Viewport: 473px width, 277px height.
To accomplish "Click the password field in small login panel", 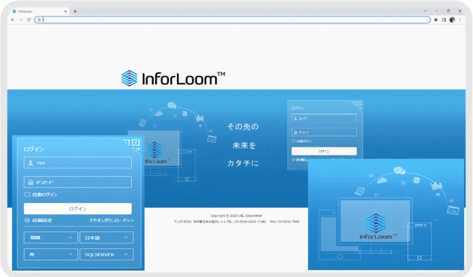I will click(324, 132).
